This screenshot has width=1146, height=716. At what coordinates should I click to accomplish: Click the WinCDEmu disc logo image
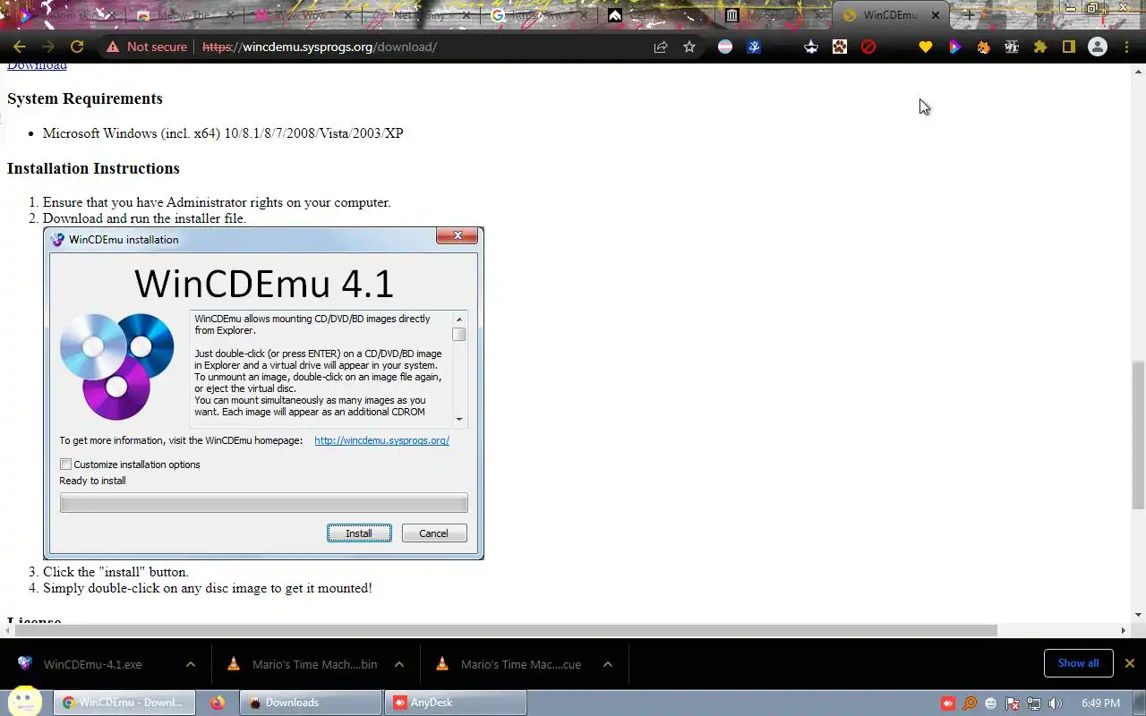pos(117,366)
